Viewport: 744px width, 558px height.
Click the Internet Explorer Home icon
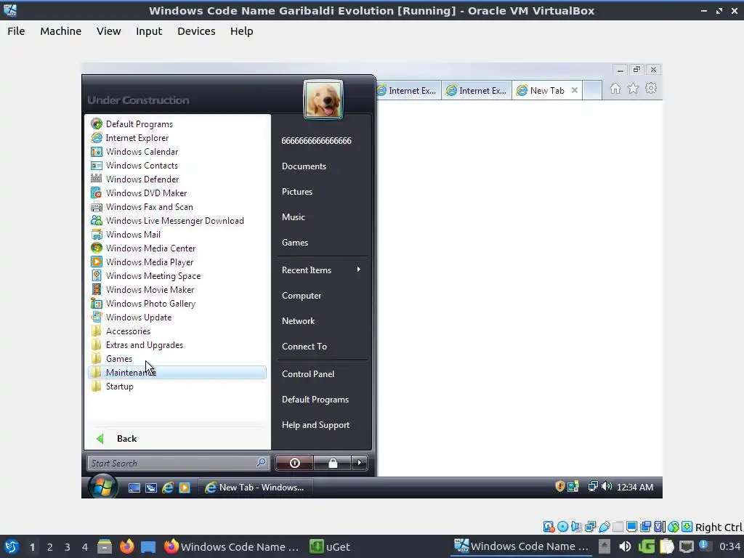pyautogui.click(x=615, y=89)
